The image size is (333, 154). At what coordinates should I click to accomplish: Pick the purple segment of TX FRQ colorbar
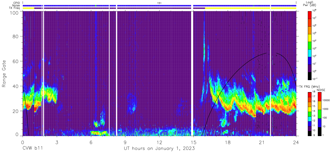click(x=309, y=128)
